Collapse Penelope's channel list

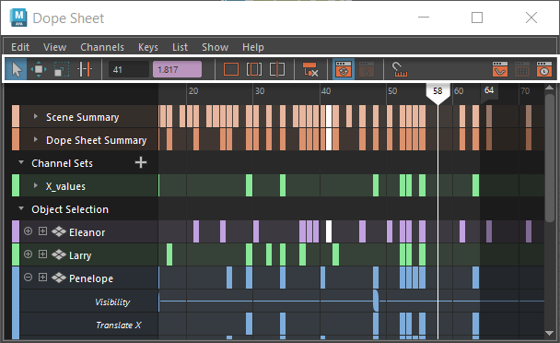[28, 278]
